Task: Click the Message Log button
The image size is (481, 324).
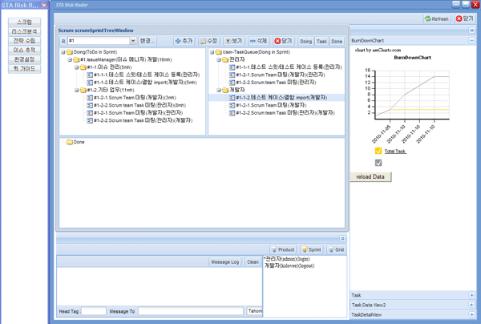Action: [x=224, y=262]
